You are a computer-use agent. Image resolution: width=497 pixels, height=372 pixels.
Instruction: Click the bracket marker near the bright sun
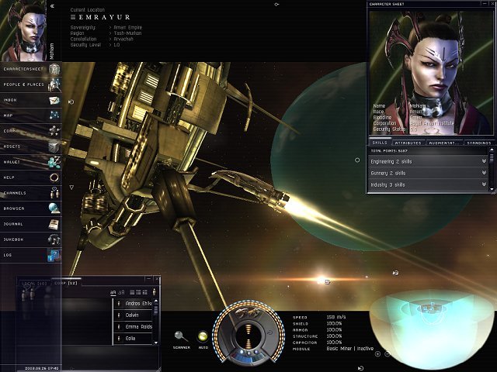[327, 281]
